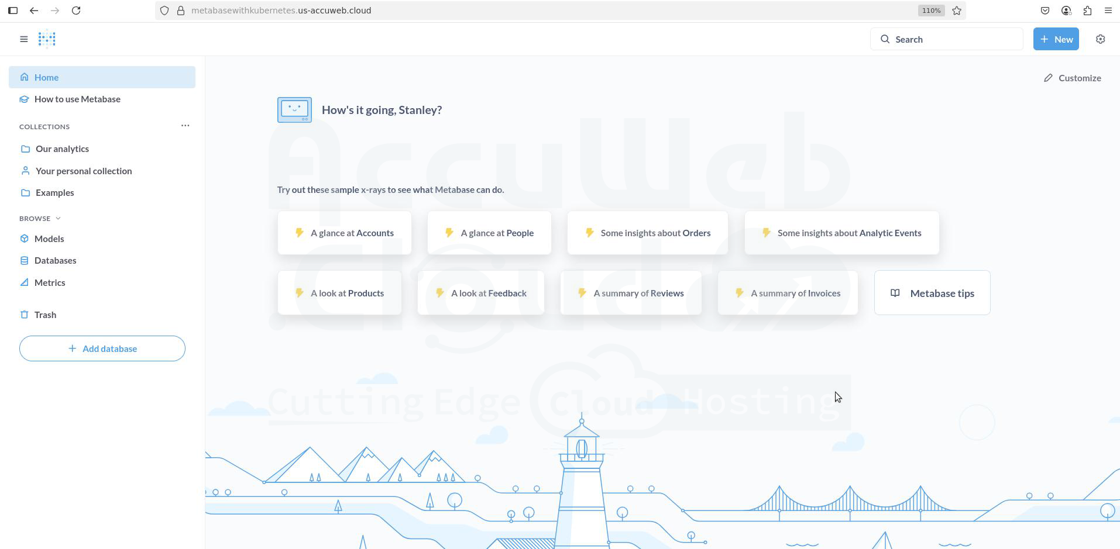Open the Examples collection
The height and width of the screenshot is (549, 1120).
pyautogui.click(x=102, y=192)
